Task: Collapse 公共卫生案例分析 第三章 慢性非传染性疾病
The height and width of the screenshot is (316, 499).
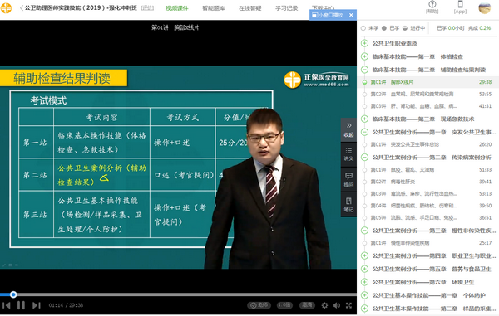Action: [365, 231]
